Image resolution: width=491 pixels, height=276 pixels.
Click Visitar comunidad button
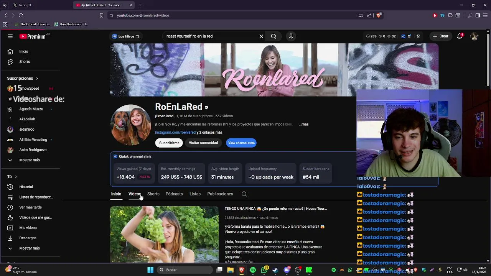203,143
